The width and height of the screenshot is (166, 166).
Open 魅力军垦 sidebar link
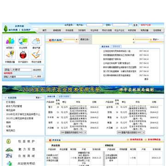(26, 149)
